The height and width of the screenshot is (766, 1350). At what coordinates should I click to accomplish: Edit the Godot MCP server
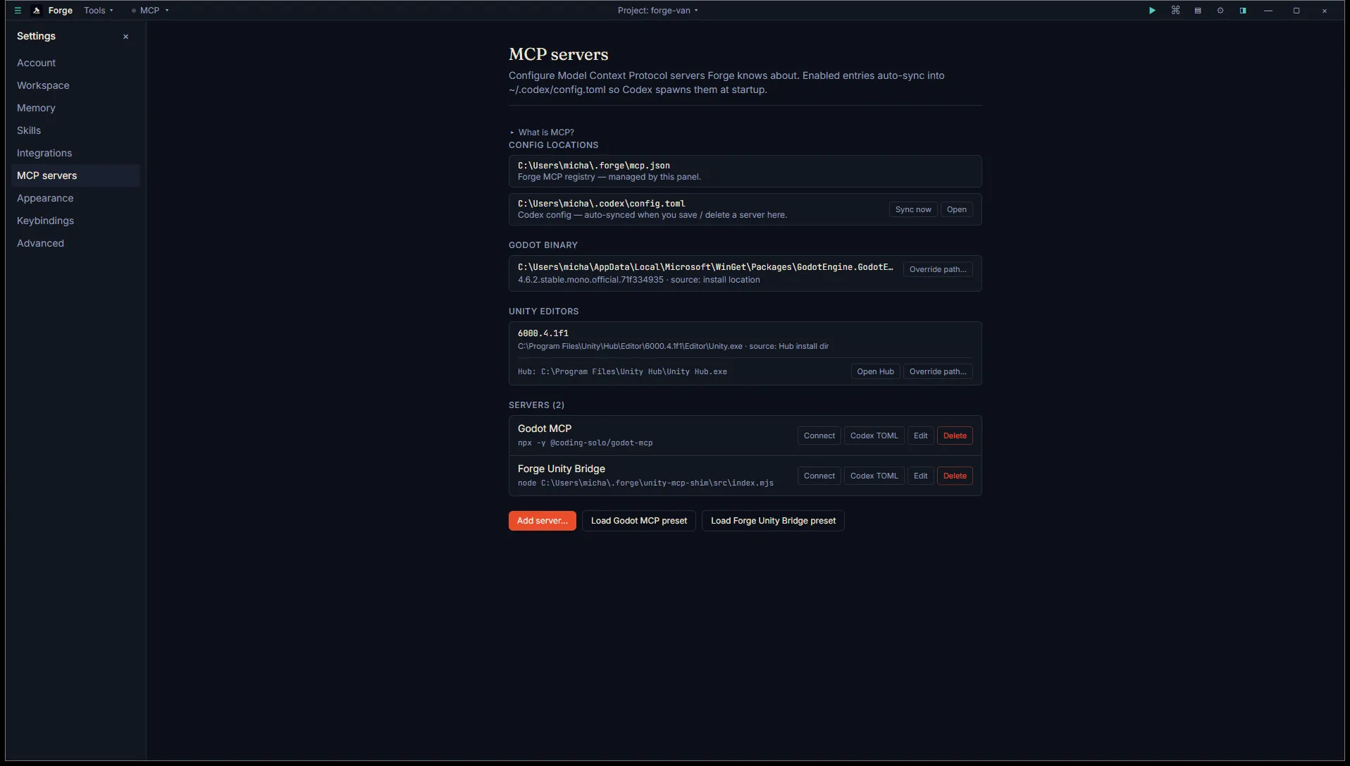920,435
